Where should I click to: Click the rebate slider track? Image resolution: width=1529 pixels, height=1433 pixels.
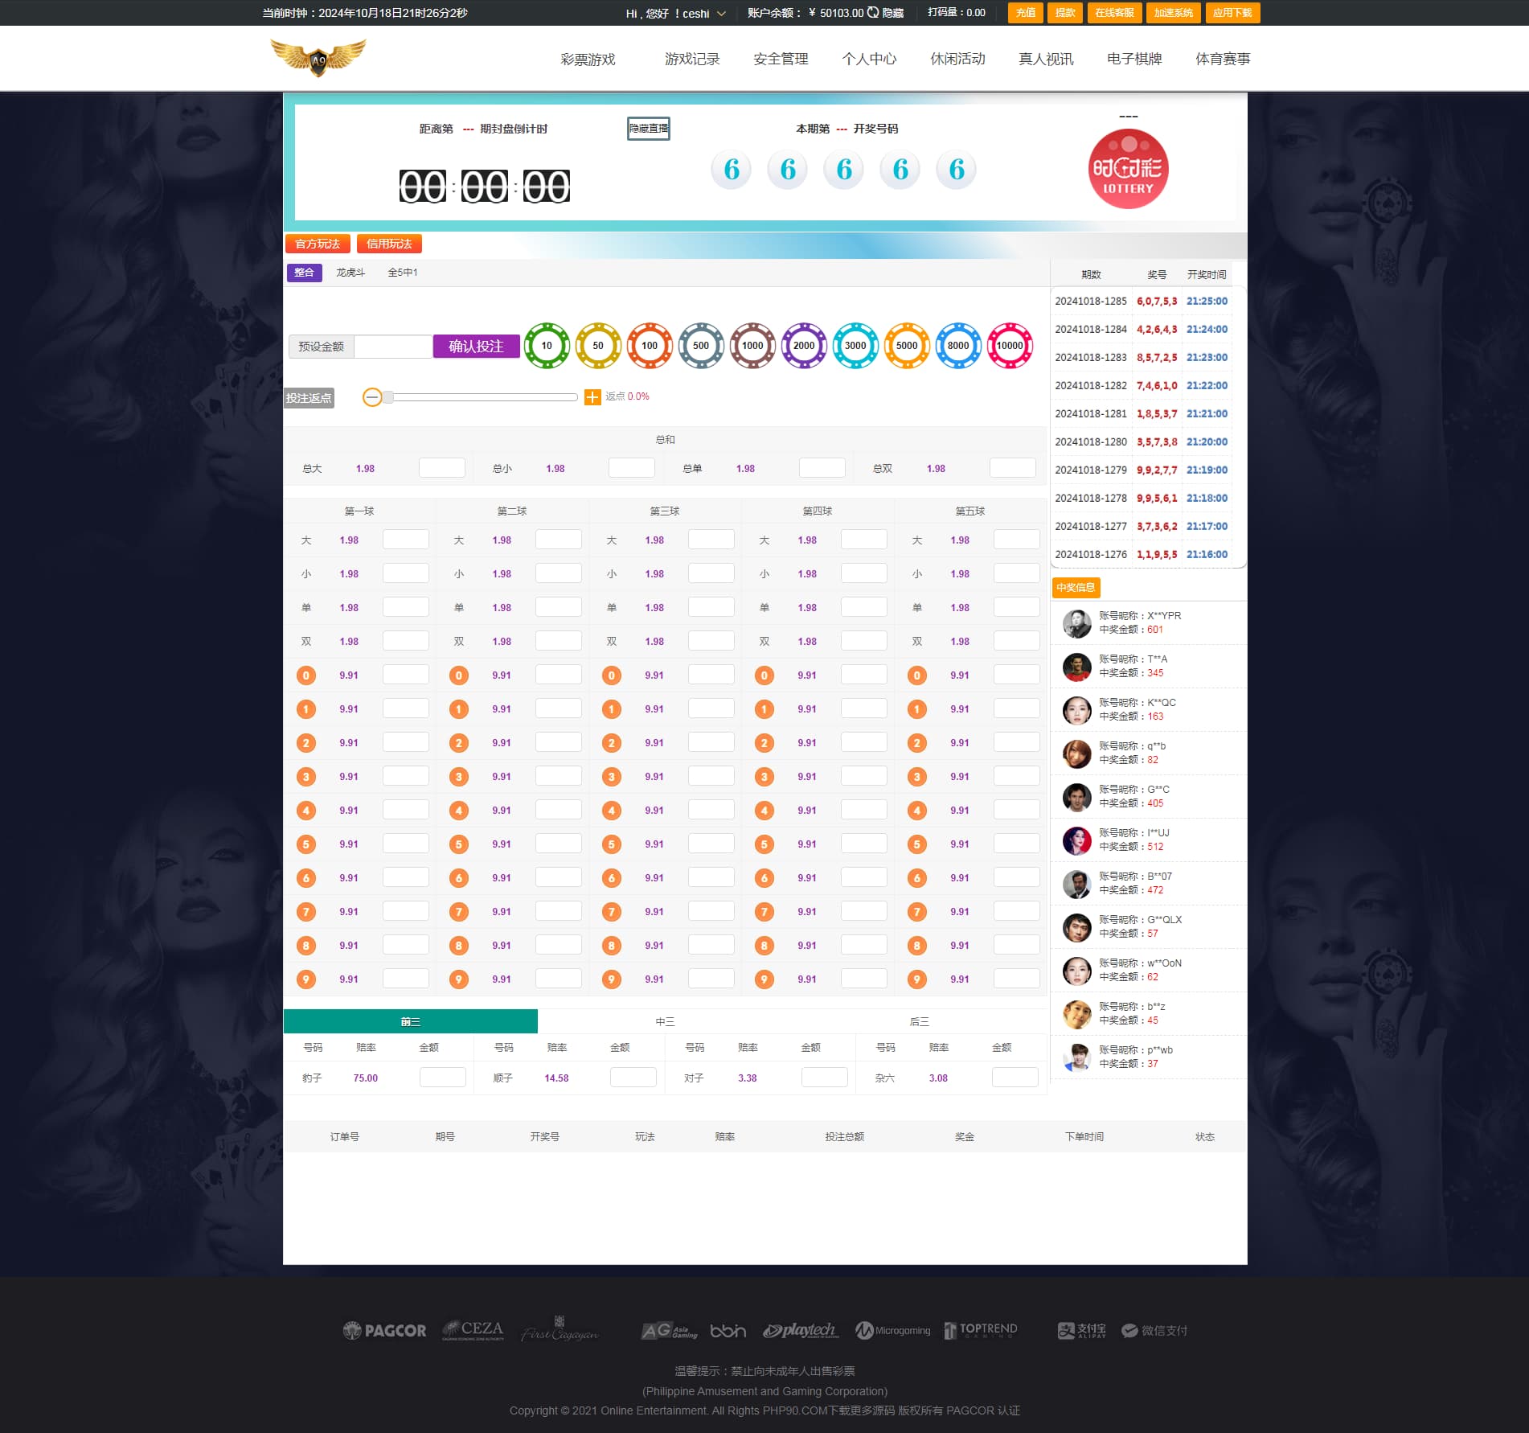pos(482,397)
